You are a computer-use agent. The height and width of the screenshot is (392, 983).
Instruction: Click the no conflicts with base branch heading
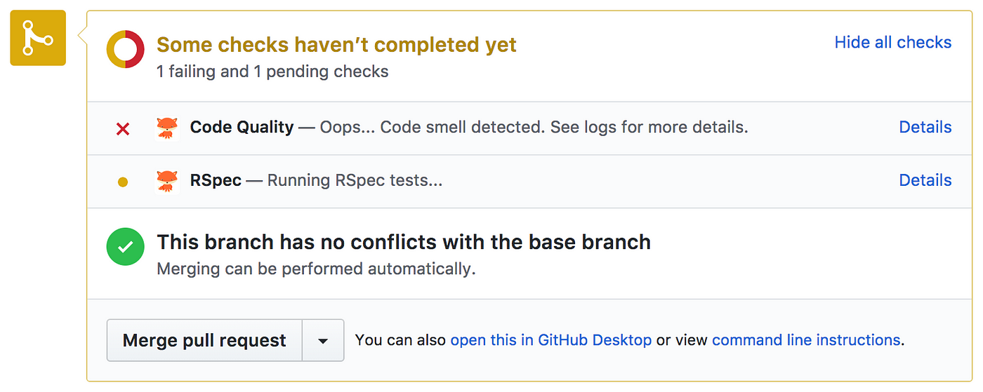[404, 242]
